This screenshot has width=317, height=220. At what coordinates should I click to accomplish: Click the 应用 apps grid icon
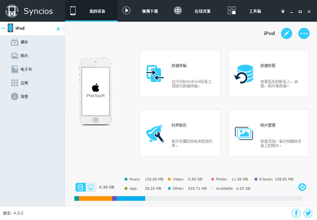[x=14, y=83]
